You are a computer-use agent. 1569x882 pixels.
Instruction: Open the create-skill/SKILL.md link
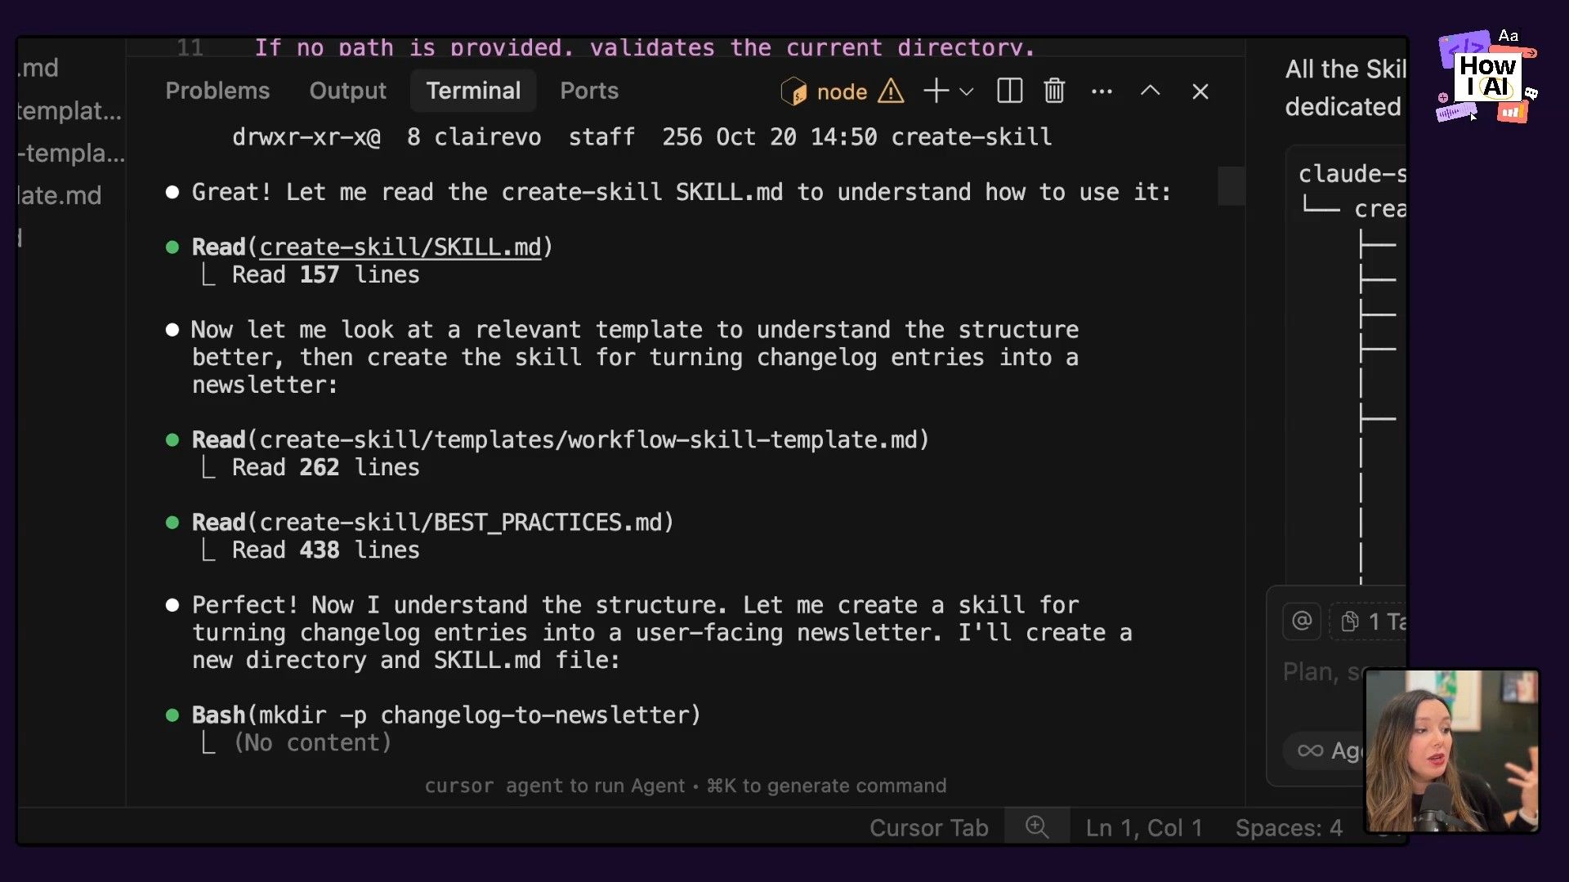click(x=400, y=247)
